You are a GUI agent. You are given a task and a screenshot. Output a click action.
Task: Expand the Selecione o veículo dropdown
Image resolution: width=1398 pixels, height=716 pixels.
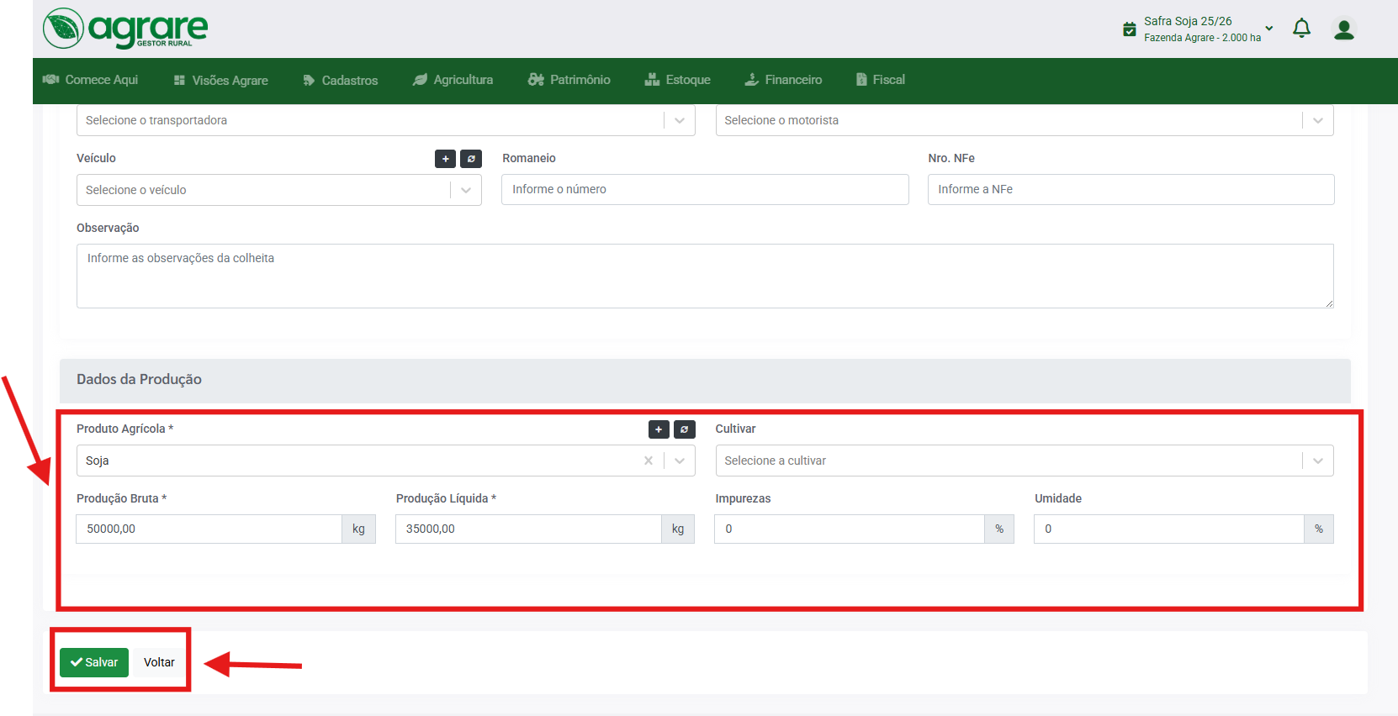[466, 190]
